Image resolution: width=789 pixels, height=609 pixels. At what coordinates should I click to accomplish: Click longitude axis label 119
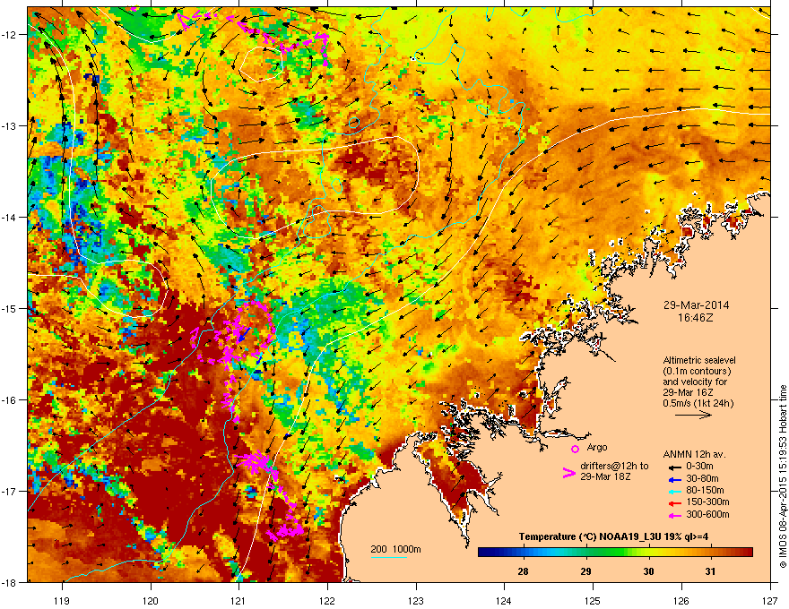pos(62,600)
